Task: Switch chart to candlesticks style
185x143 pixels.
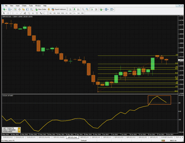Action: 74,9
